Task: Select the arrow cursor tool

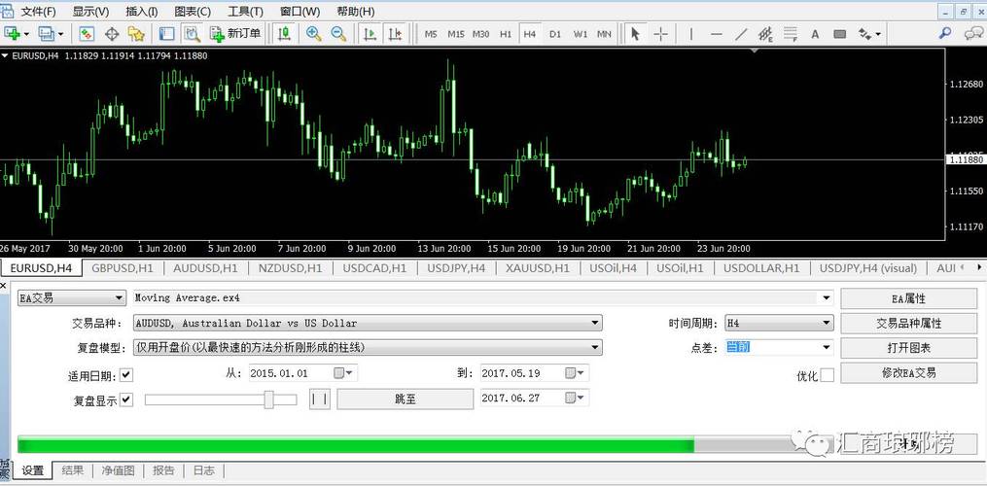Action: point(635,34)
